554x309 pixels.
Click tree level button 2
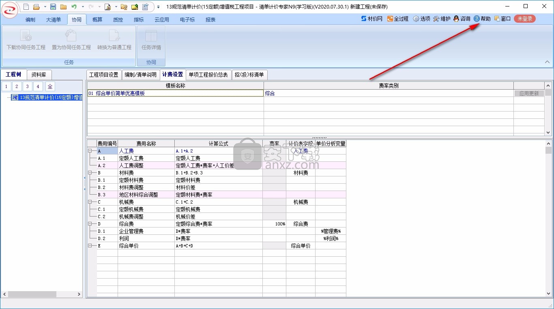[17, 86]
